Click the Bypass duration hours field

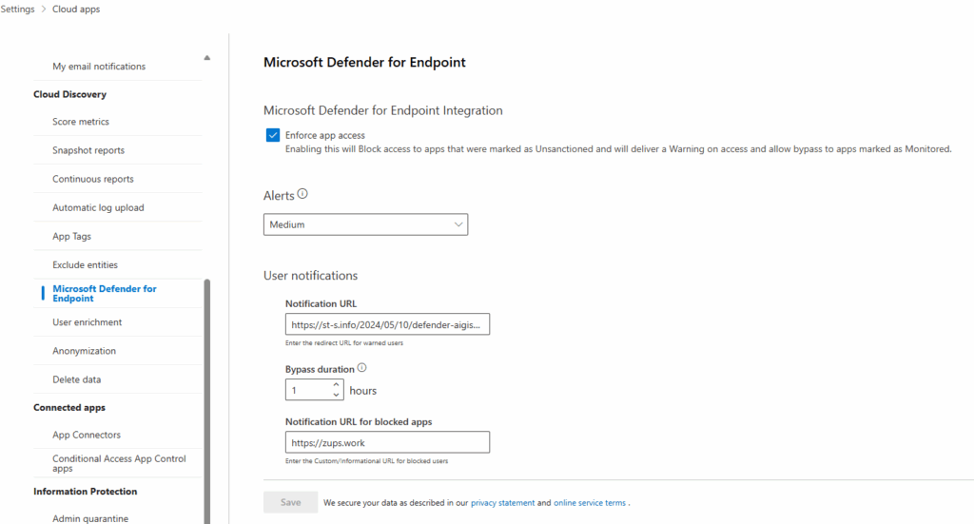tap(314, 390)
